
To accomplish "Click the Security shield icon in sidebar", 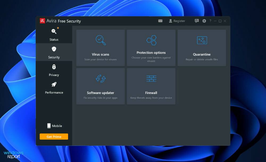I will tap(54, 49).
